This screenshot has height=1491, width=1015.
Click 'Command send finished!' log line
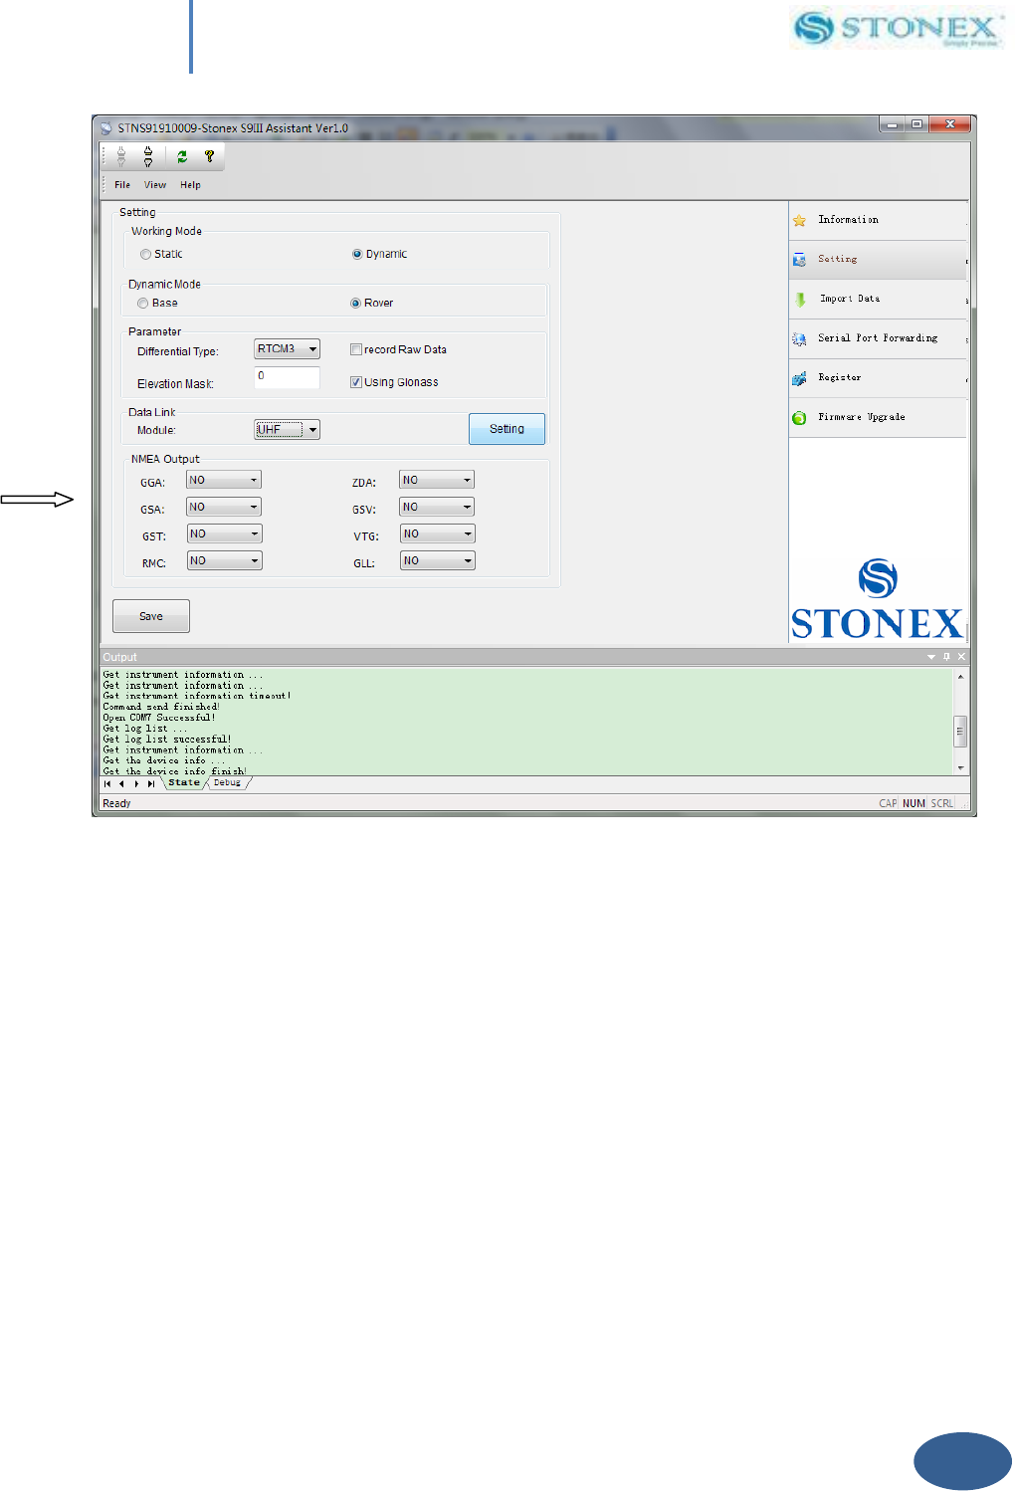(x=161, y=707)
